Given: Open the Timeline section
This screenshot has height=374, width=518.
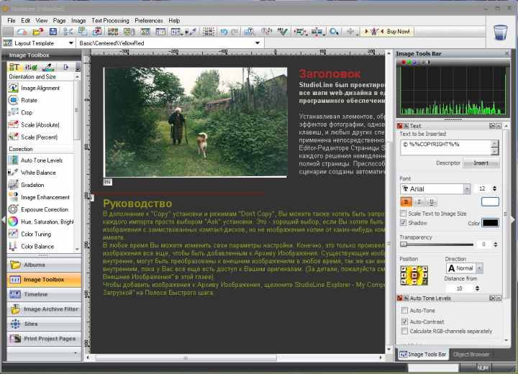Looking at the screenshot, I should click(44, 294).
